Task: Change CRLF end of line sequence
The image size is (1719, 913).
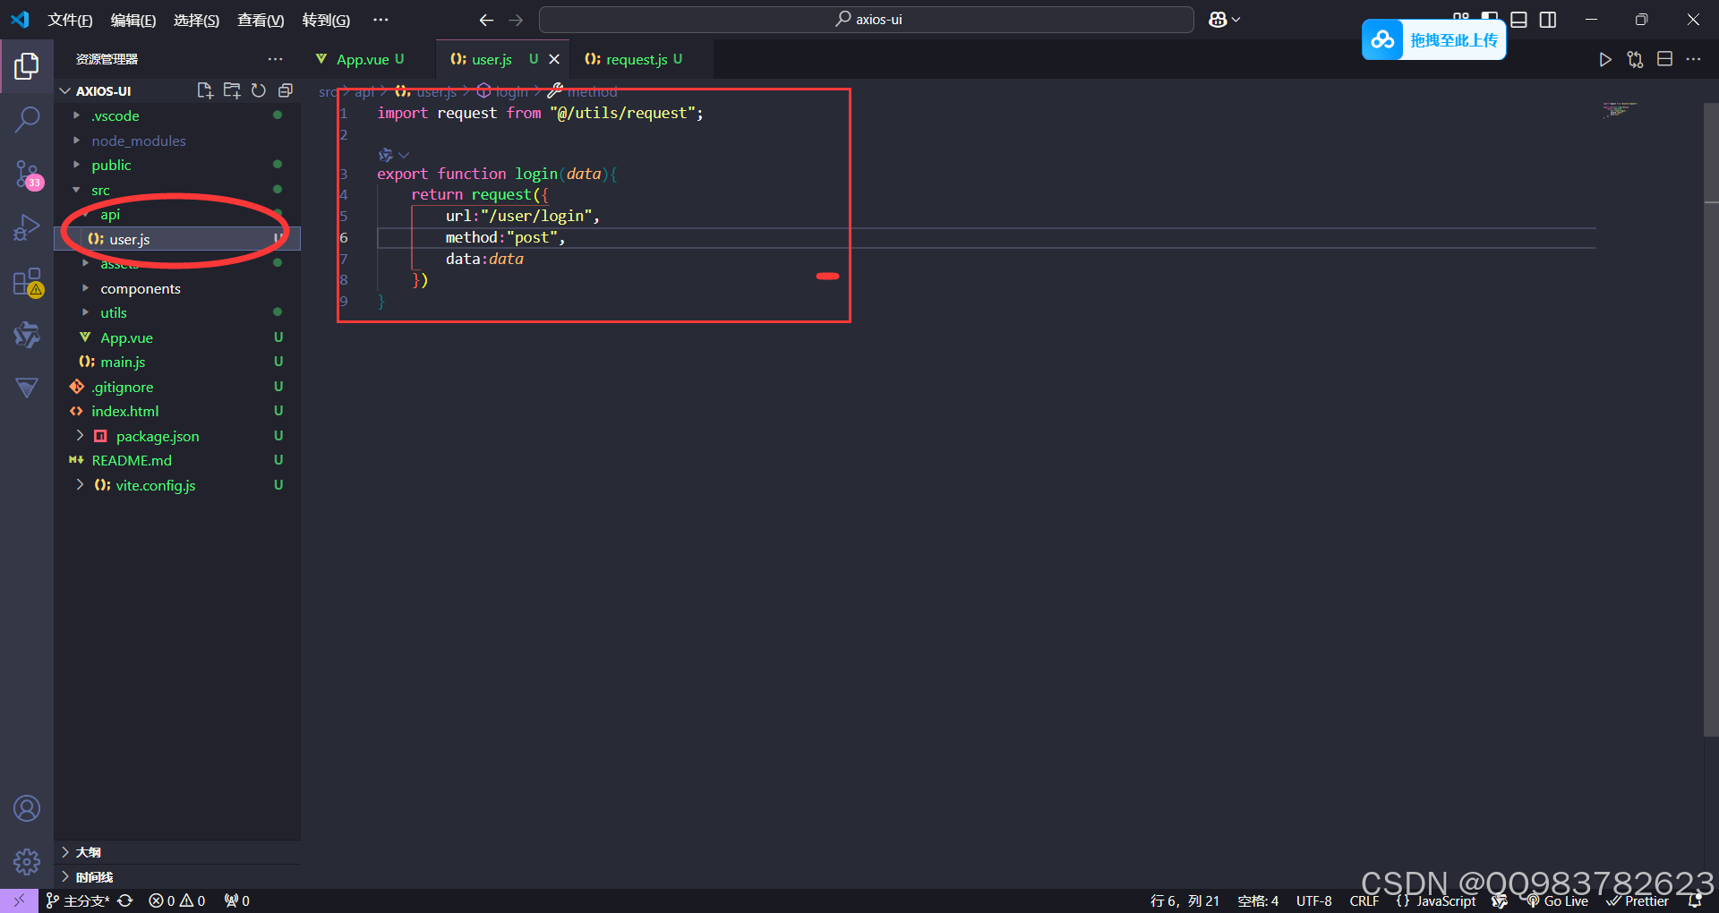Action: (1364, 901)
